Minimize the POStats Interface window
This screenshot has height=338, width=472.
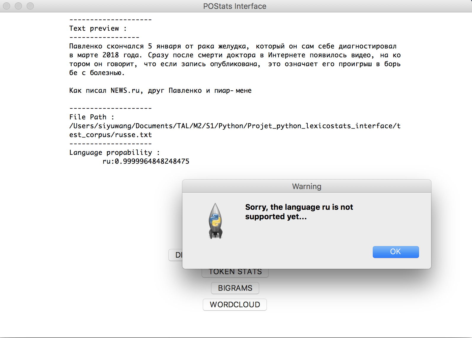pos(18,6)
